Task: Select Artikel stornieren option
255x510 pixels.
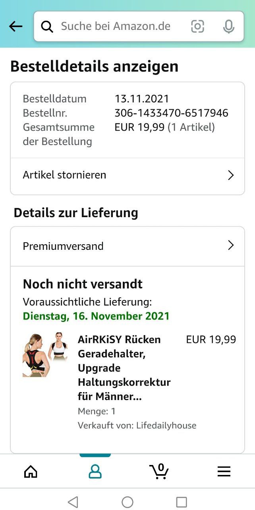Action: [x=65, y=175]
